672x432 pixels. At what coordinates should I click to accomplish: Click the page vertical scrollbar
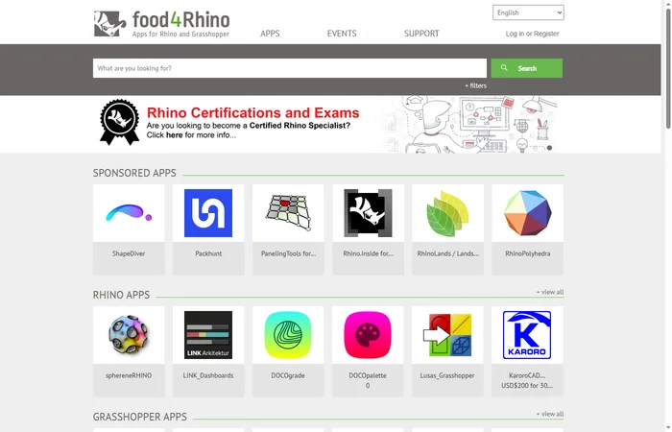coord(668,68)
